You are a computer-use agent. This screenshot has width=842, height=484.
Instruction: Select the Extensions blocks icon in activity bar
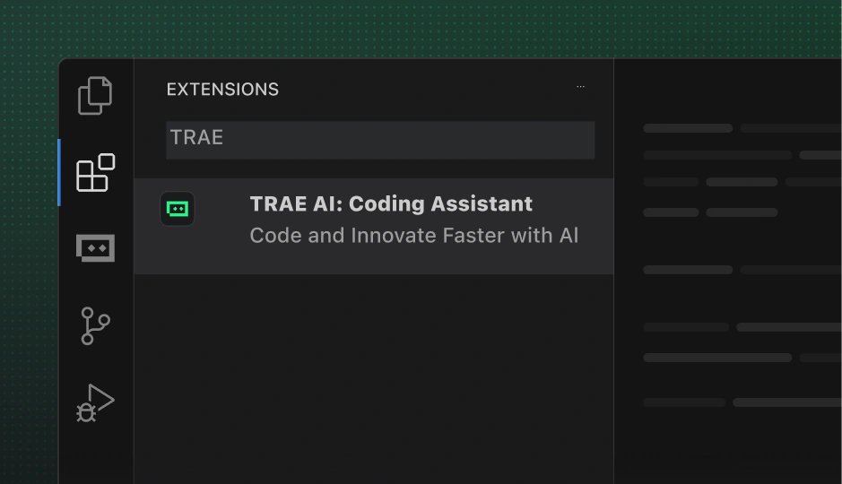pyautogui.click(x=96, y=172)
